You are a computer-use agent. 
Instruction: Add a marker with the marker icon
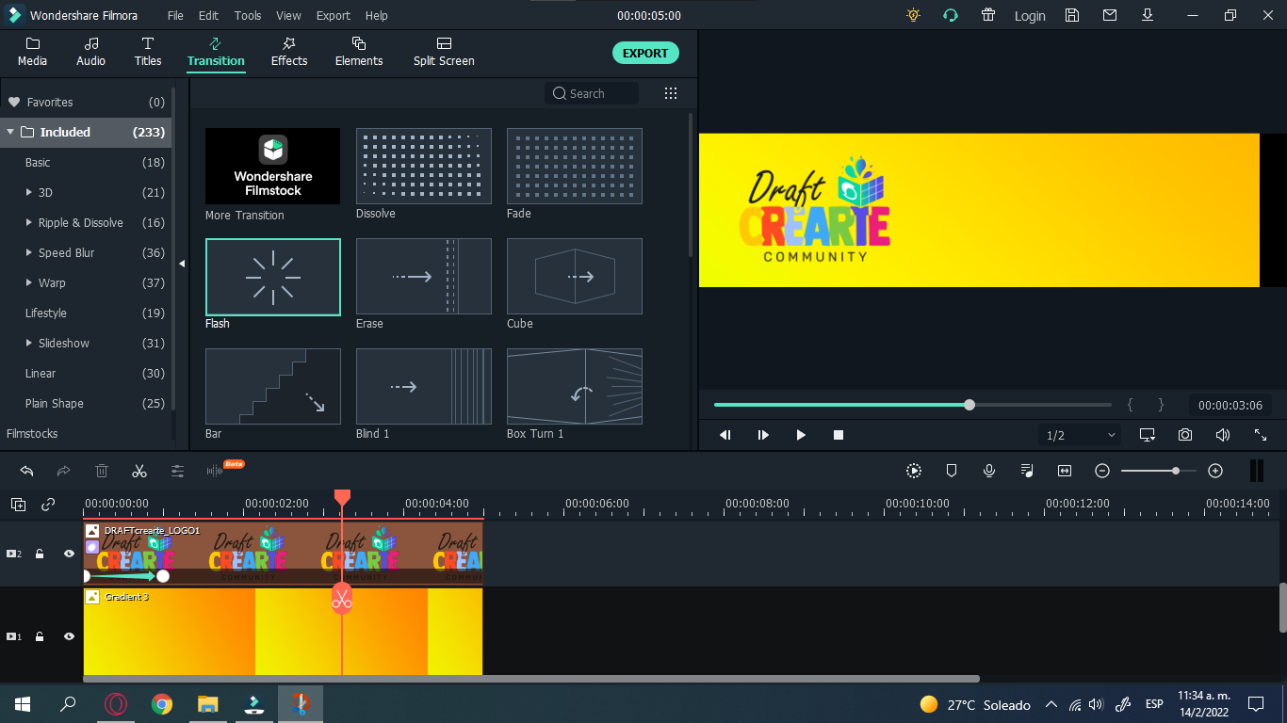pos(952,471)
